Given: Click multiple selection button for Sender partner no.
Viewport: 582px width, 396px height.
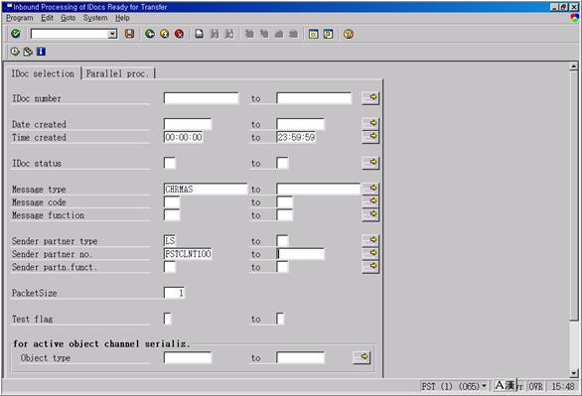Looking at the screenshot, I should coord(370,254).
